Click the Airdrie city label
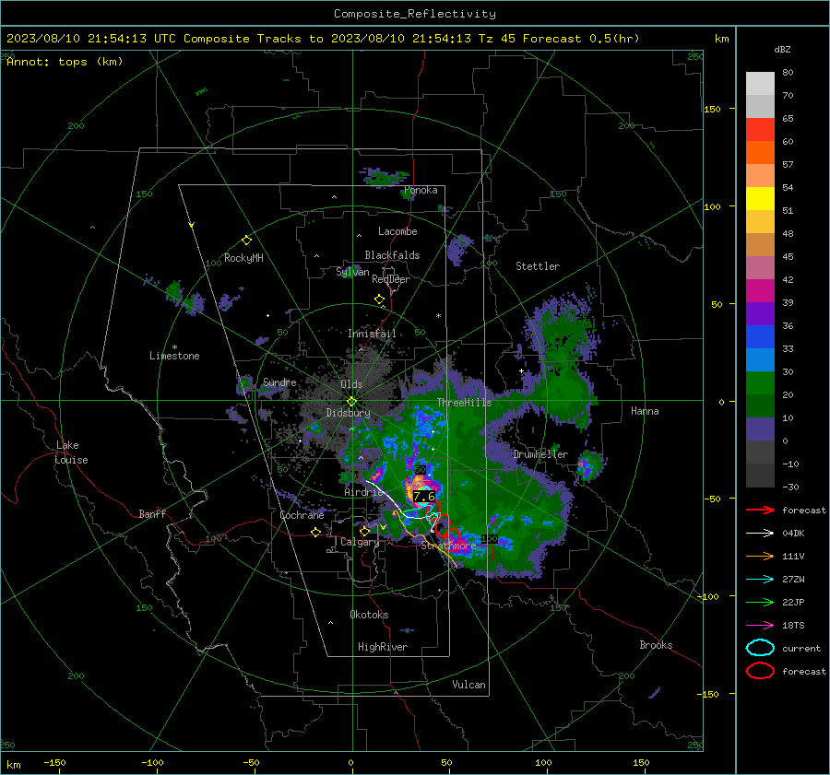The width and height of the screenshot is (830, 775). (x=363, y=492)
